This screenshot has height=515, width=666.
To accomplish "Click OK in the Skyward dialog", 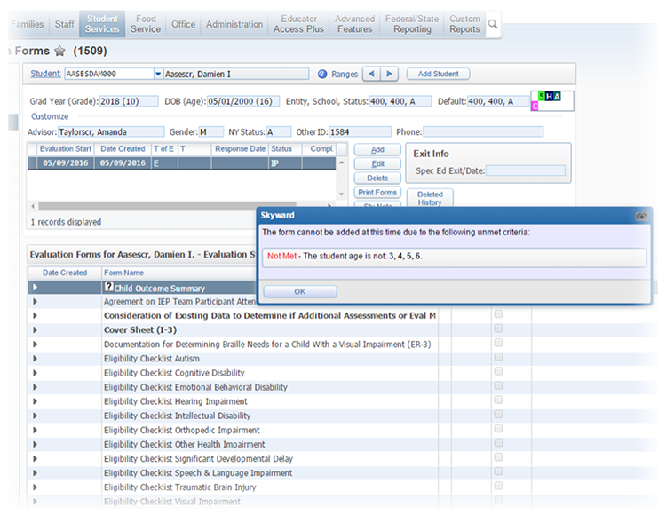I will tap(300, 291).
